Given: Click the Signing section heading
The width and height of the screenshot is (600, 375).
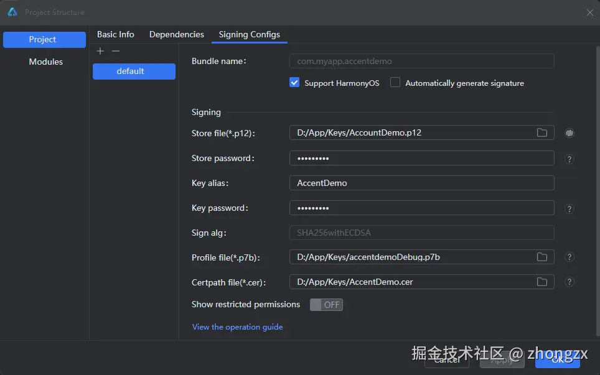Looking at the screenshot, I should click(x=206, y=113).
